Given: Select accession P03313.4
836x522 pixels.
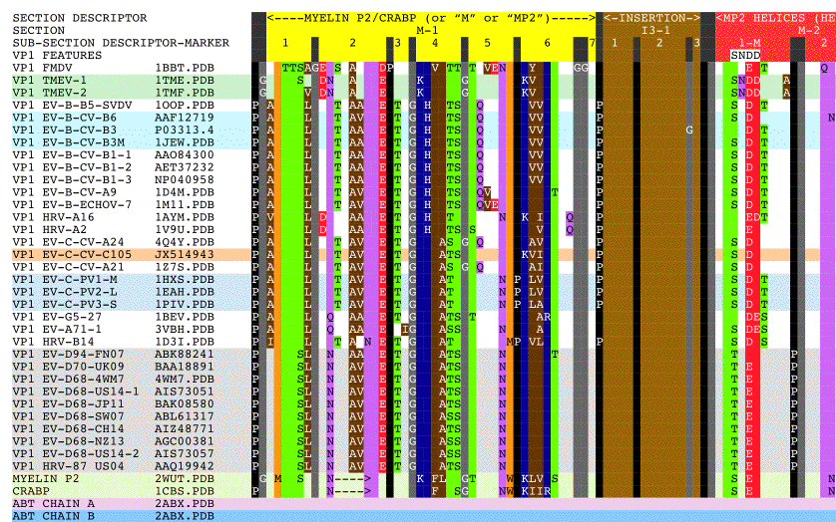Looking at the screenshot, I should (185, 130).
